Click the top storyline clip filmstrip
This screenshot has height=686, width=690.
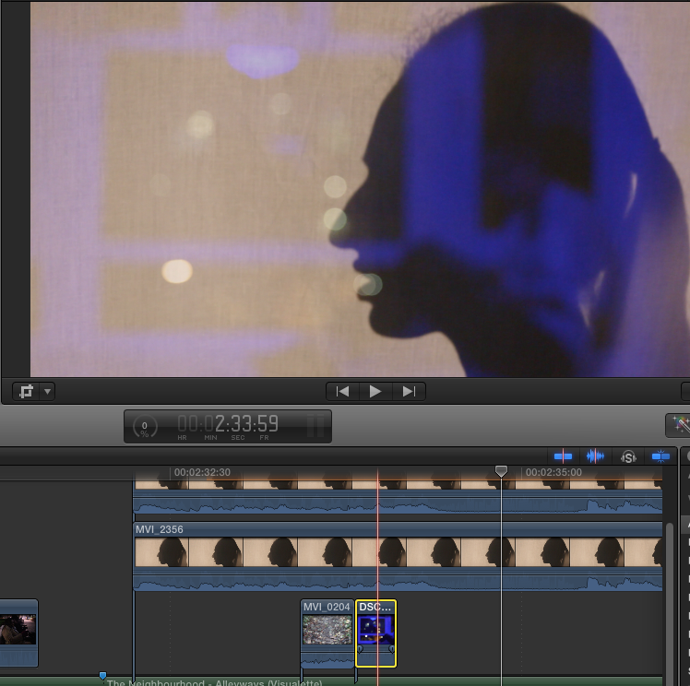tap(398, 485)
